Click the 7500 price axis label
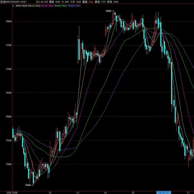Image resolution: width=194 pixels, height=194 pixels. pyautogui.click(x=9, y=164)
